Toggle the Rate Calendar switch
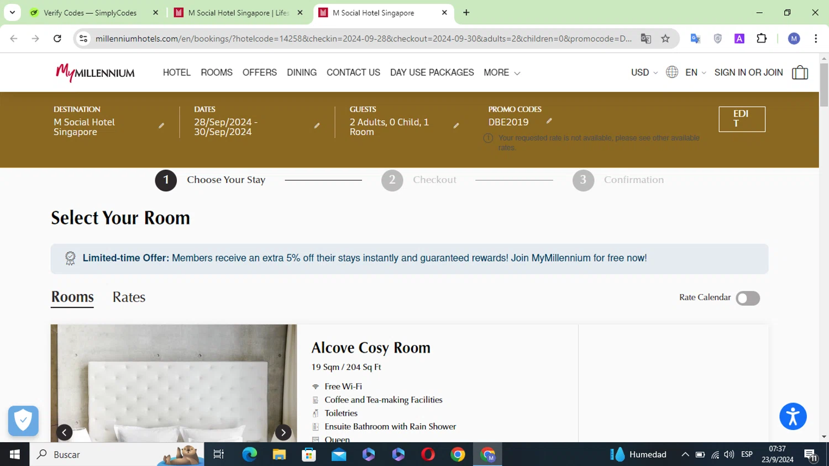Screen dimensions: 829x466 pos(748,298)
